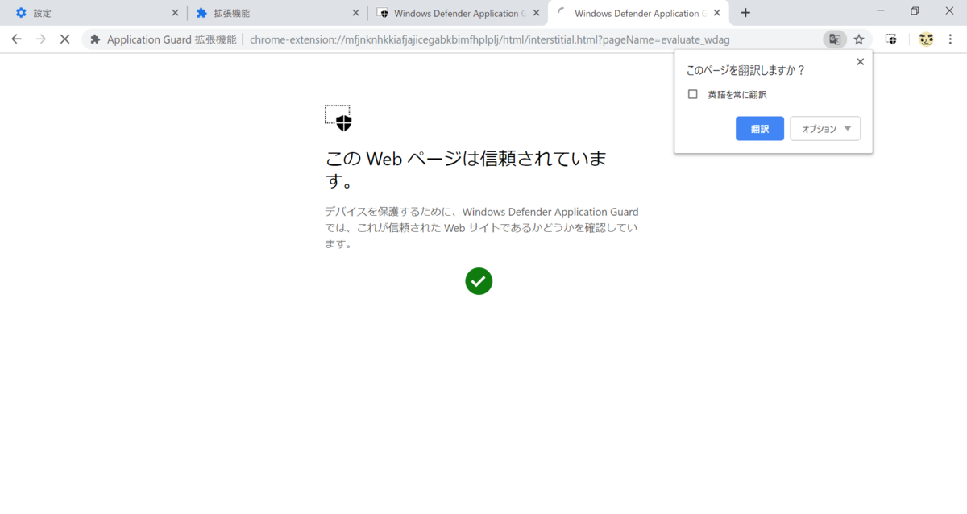Open a new tab with the plus button

click(x=745, y=13)
